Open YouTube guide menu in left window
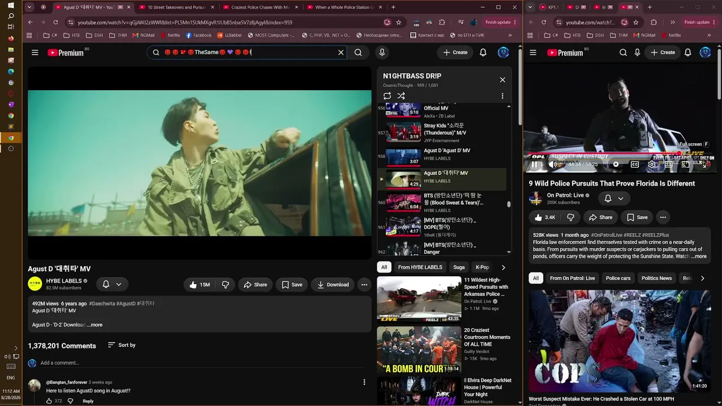The height and width of the screenshot is (406, 722). pos(35,52)
